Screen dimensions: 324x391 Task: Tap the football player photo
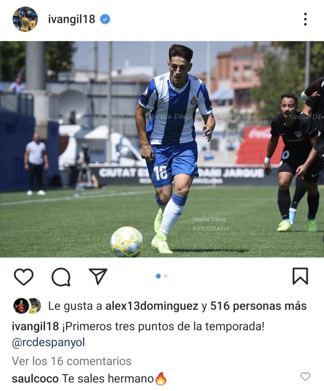[162, 149]
